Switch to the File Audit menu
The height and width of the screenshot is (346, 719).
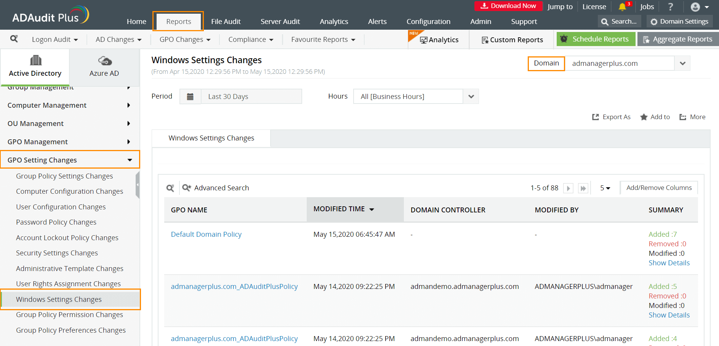click(x=226, y=21)
